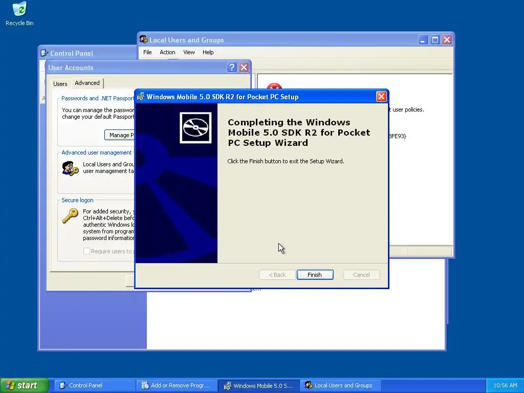Click the 10:56 AM system tray clock
This screenshot has width=524, height=393.
pos(505,385)
